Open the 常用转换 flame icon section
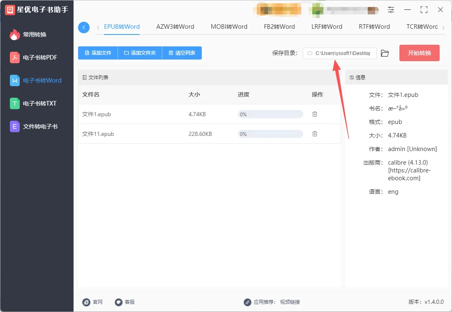This screenshot has width=452, height=312. pos(14,34)
